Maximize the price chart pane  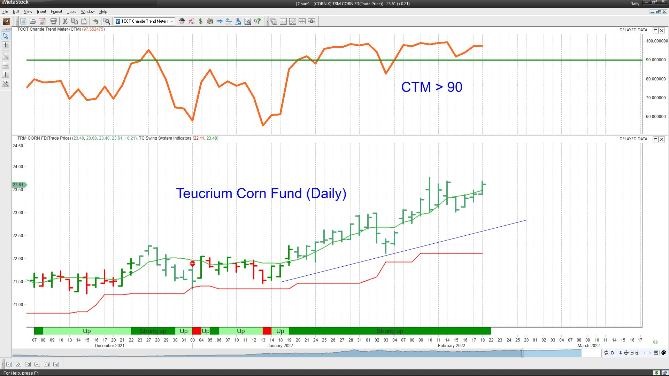(x=655, y=139)
